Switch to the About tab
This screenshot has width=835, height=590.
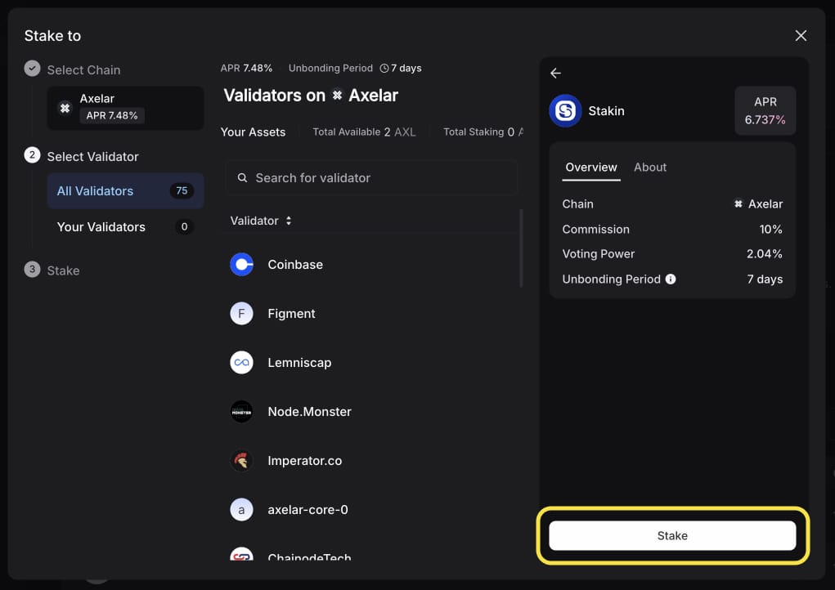tap(649, 167)
